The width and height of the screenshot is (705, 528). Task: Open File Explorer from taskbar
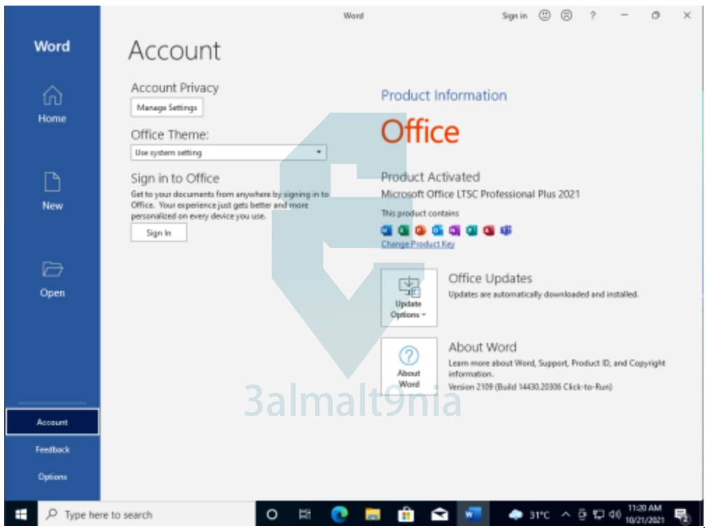point(373,514)
